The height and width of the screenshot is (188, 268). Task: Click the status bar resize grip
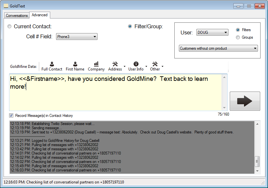coord(263,183)
